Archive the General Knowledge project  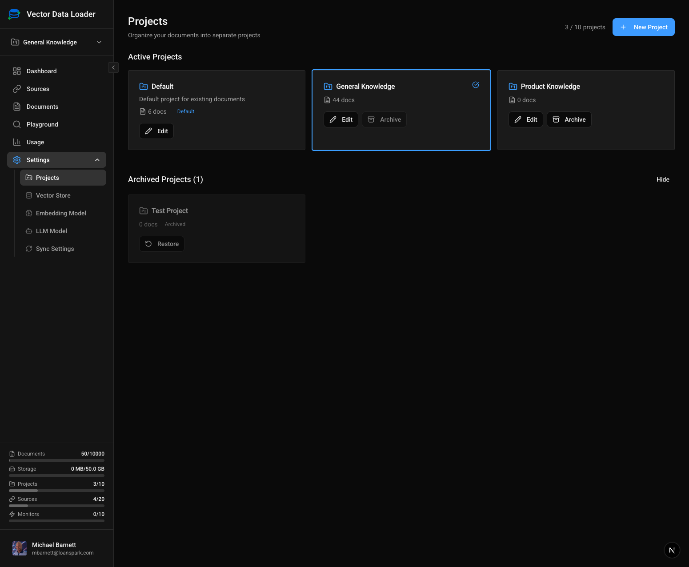384,119
